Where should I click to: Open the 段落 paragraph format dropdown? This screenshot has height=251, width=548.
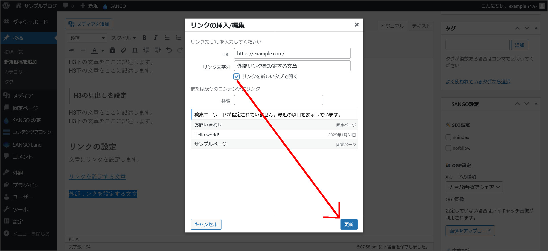coord(87,38)
